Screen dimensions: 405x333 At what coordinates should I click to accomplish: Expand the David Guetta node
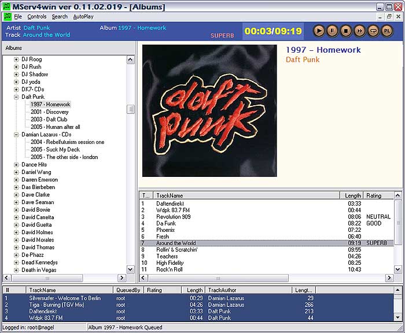16,225
